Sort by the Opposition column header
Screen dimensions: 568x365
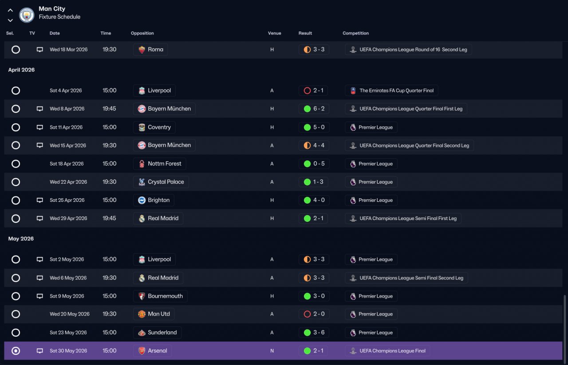click(142, 33)
